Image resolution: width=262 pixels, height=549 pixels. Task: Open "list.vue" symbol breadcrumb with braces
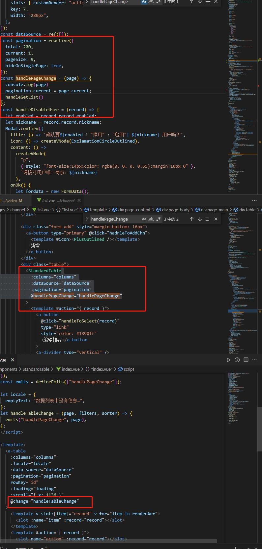coord(67,210)
